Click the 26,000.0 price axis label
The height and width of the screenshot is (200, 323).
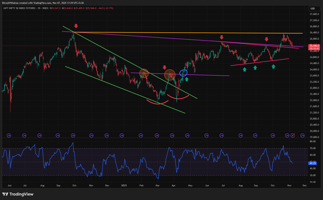tap(314, 39)
